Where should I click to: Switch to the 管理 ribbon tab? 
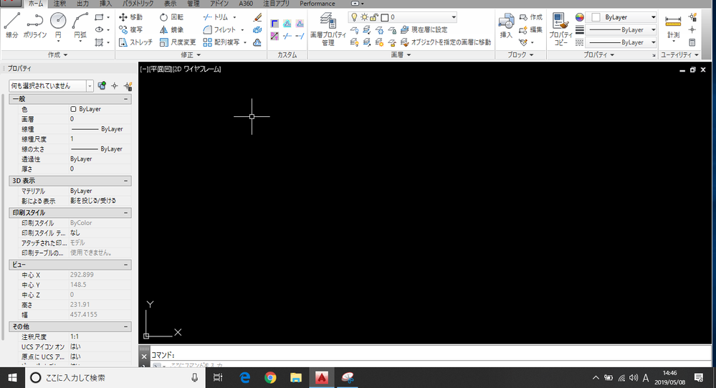(194, 4)
